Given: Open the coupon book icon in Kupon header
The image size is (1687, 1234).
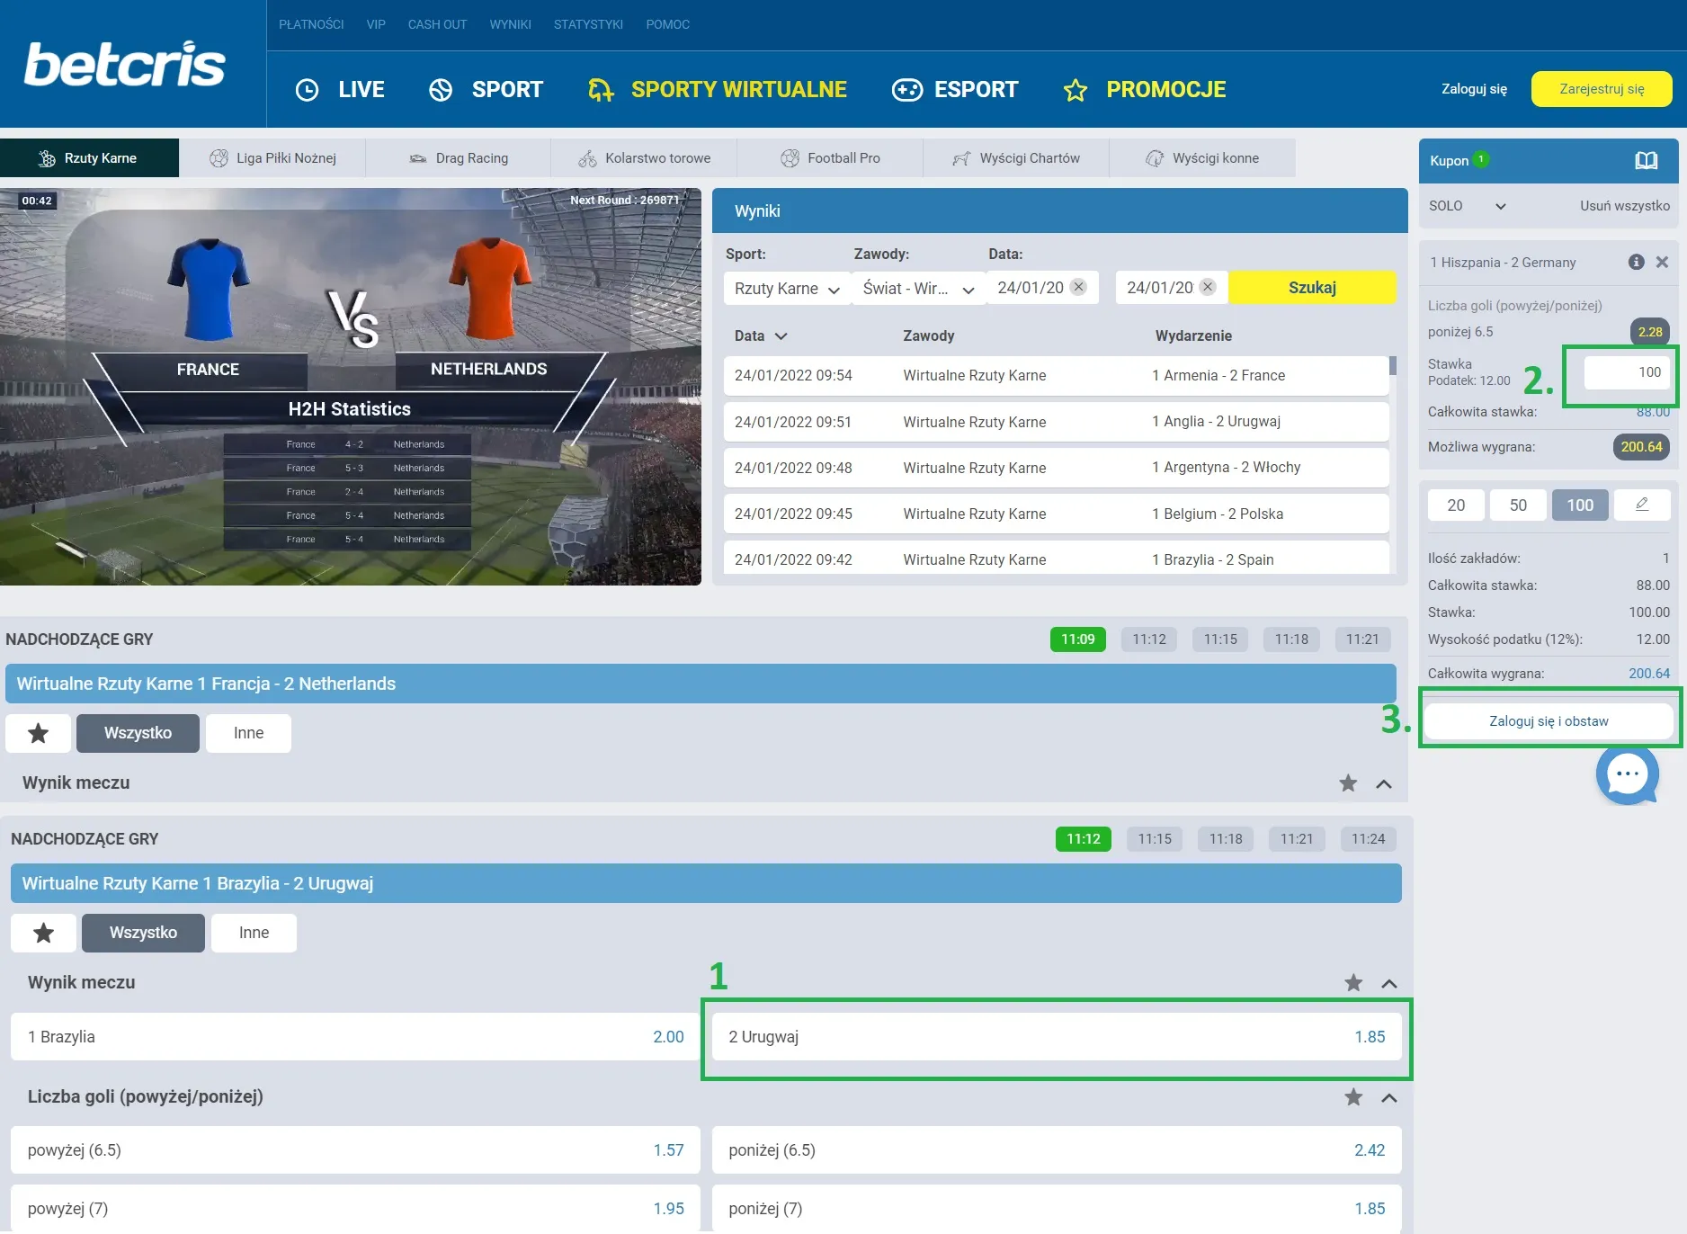Looking at the screenshot, I should (1646, 160).
